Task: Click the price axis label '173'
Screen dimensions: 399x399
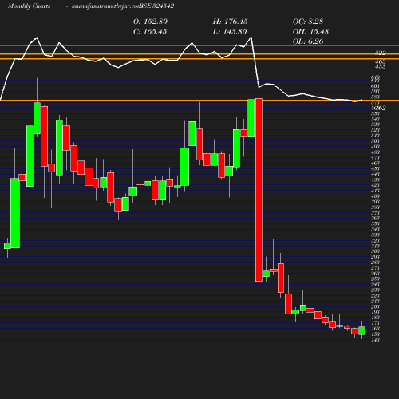Action: coord(375,323)
